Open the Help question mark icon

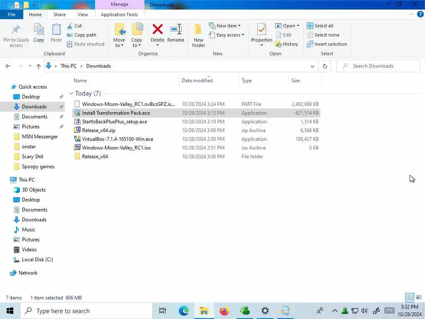[x=420, y=14]
